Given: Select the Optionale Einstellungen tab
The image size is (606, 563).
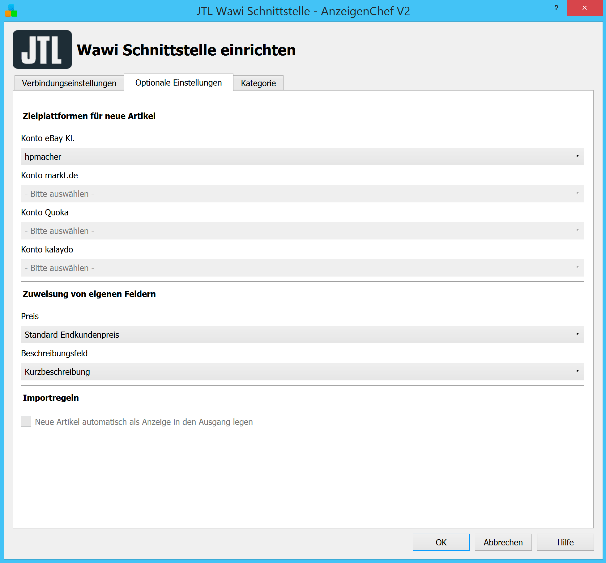Looking at the screenshot, I should coord(179,83).
